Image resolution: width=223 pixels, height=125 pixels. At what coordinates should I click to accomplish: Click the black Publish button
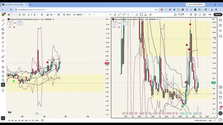tap(218, 15)
